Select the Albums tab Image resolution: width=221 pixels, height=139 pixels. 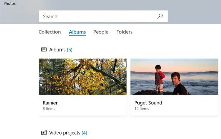point(77,32)
